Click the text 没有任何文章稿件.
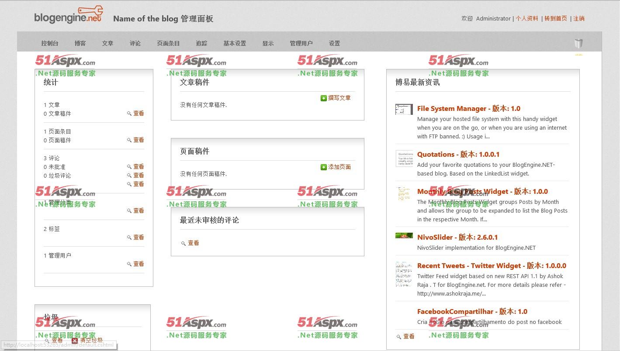Viewport: 620px width, 351px height. tap(204, 105)
